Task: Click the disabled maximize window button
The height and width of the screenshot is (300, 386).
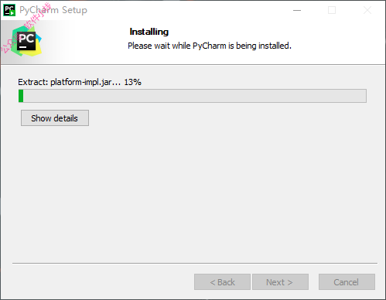Action: [332, 10]
